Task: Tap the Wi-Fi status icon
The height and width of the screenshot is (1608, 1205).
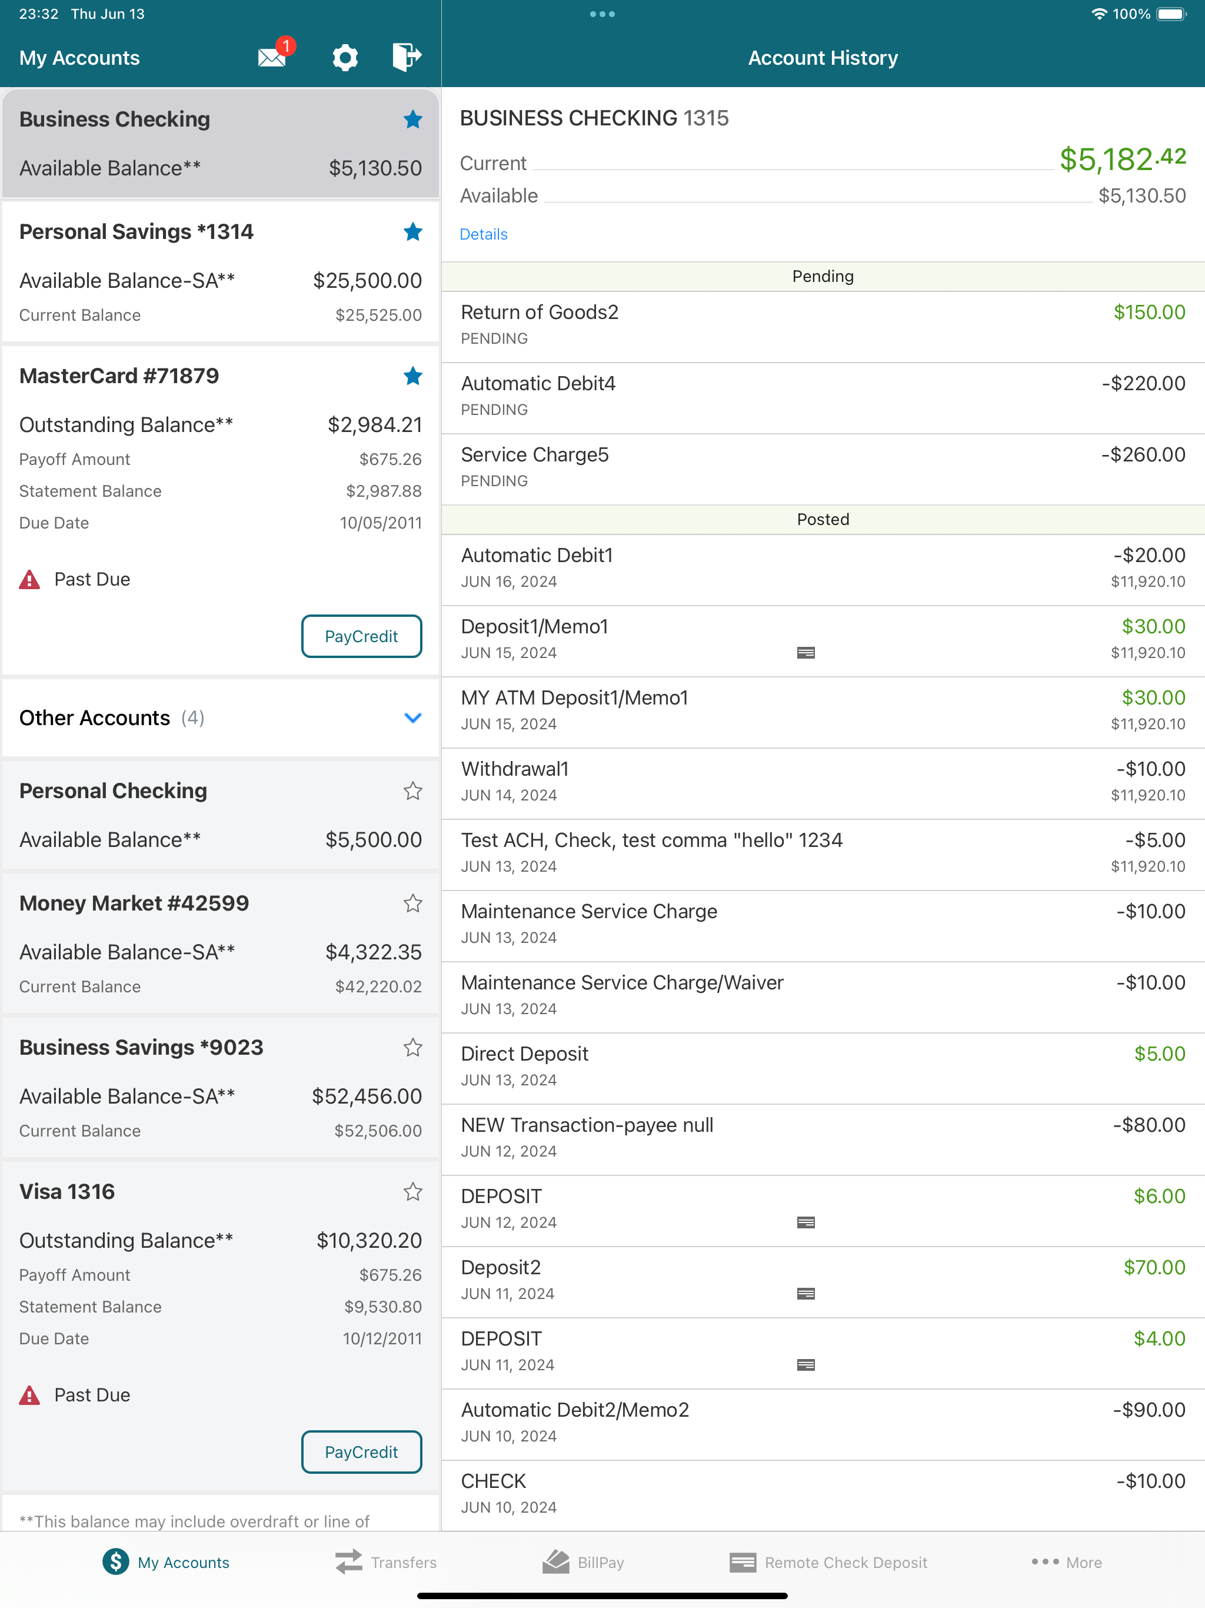Action: tap(1099, 14)
